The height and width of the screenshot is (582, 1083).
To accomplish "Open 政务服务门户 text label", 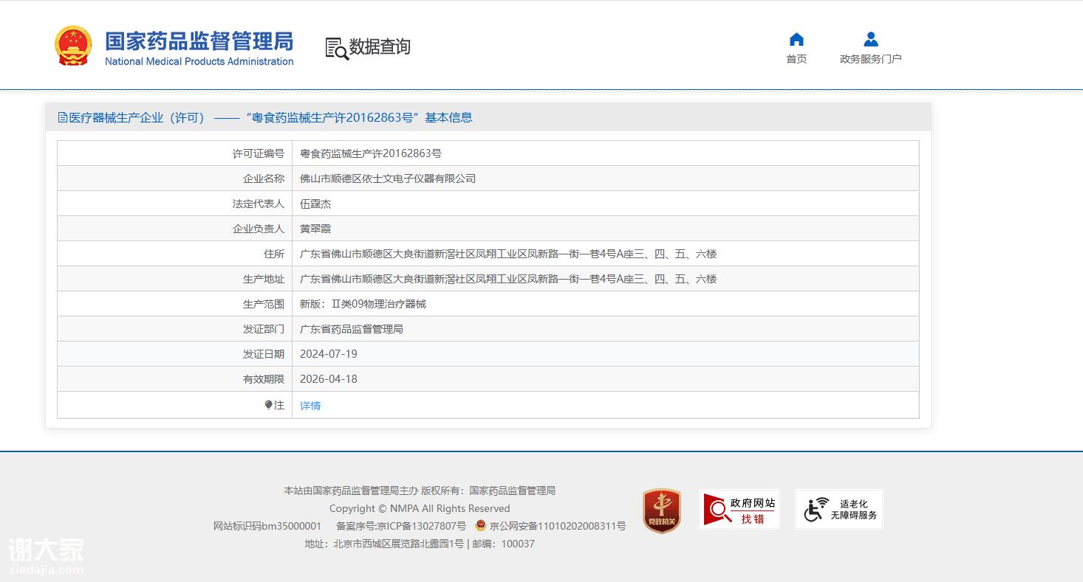I will coord(870,59).
